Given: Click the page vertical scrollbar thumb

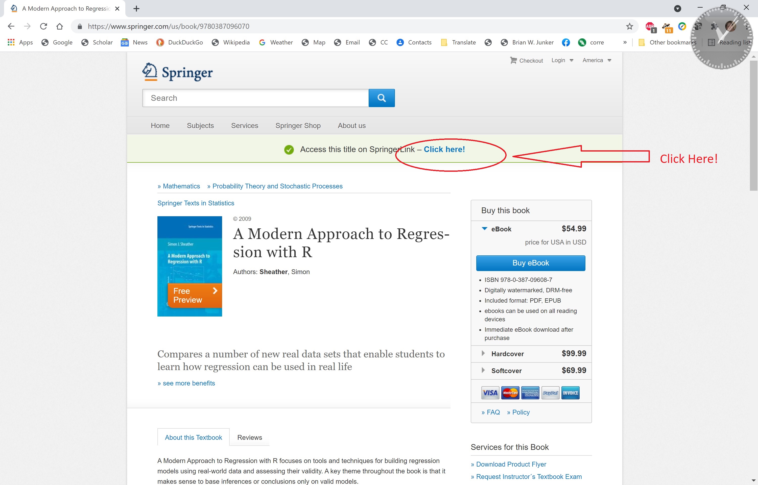Looking at the screenshot, I should pyautogui.click(x=753, y=125).
